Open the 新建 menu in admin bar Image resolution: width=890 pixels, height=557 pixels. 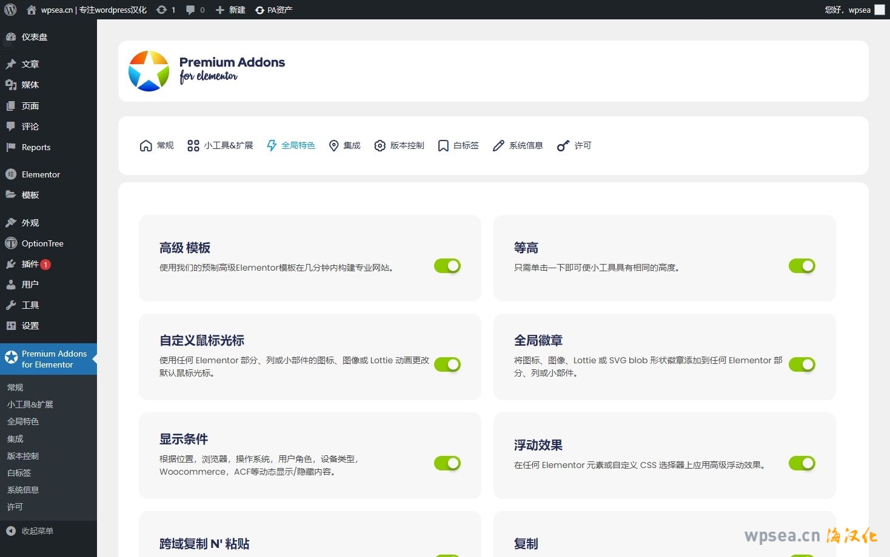tap(231, 10)
